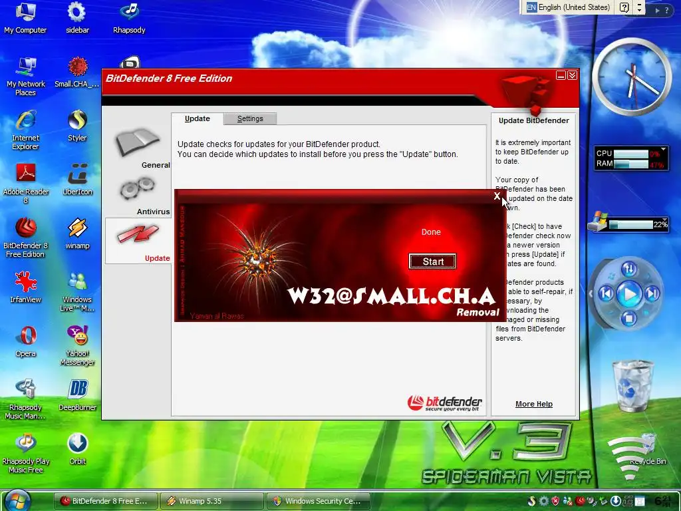
Task: Open Yahoo! Messenger desktop icon
Action: click(x=77, y=346)
